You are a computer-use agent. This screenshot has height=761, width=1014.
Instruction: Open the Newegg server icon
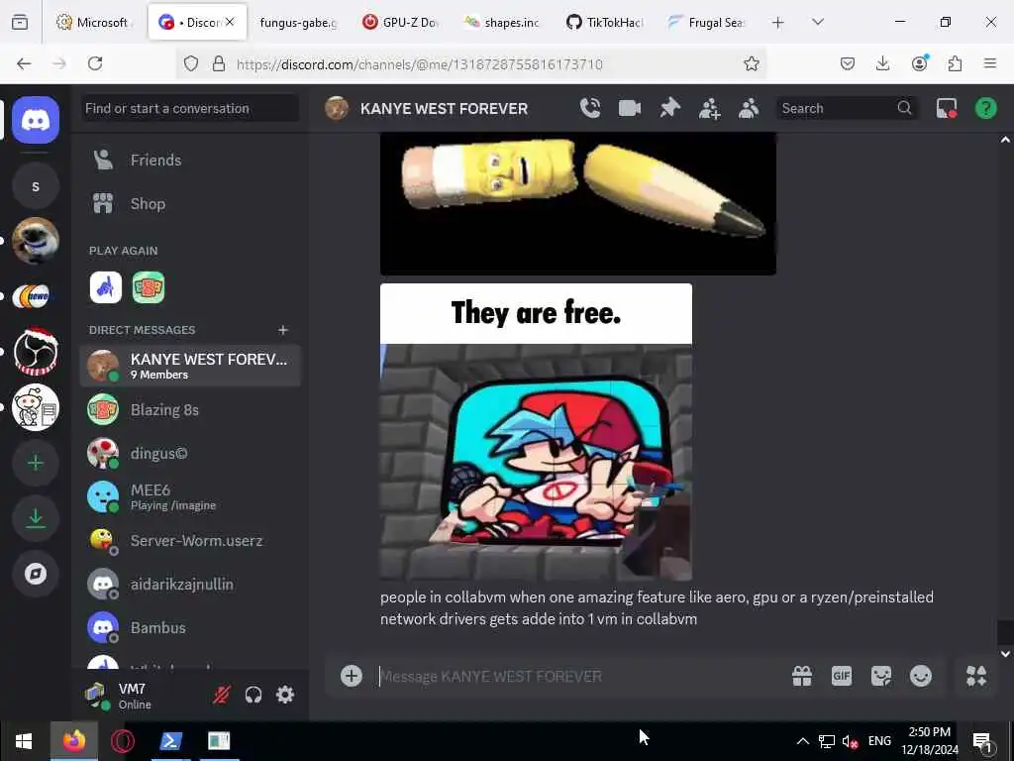tap(36, 296)
